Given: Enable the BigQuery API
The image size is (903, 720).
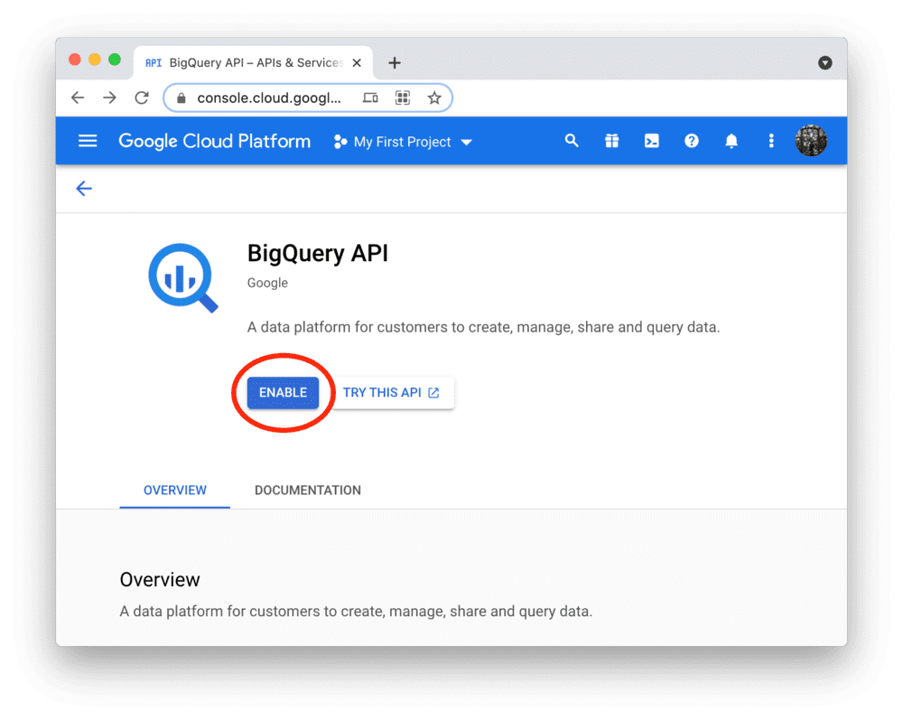Looking at the screenshot, I should (283, 392).
